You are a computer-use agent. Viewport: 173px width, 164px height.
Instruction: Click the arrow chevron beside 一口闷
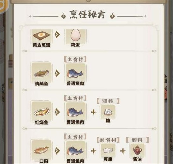tap(57, 151)
